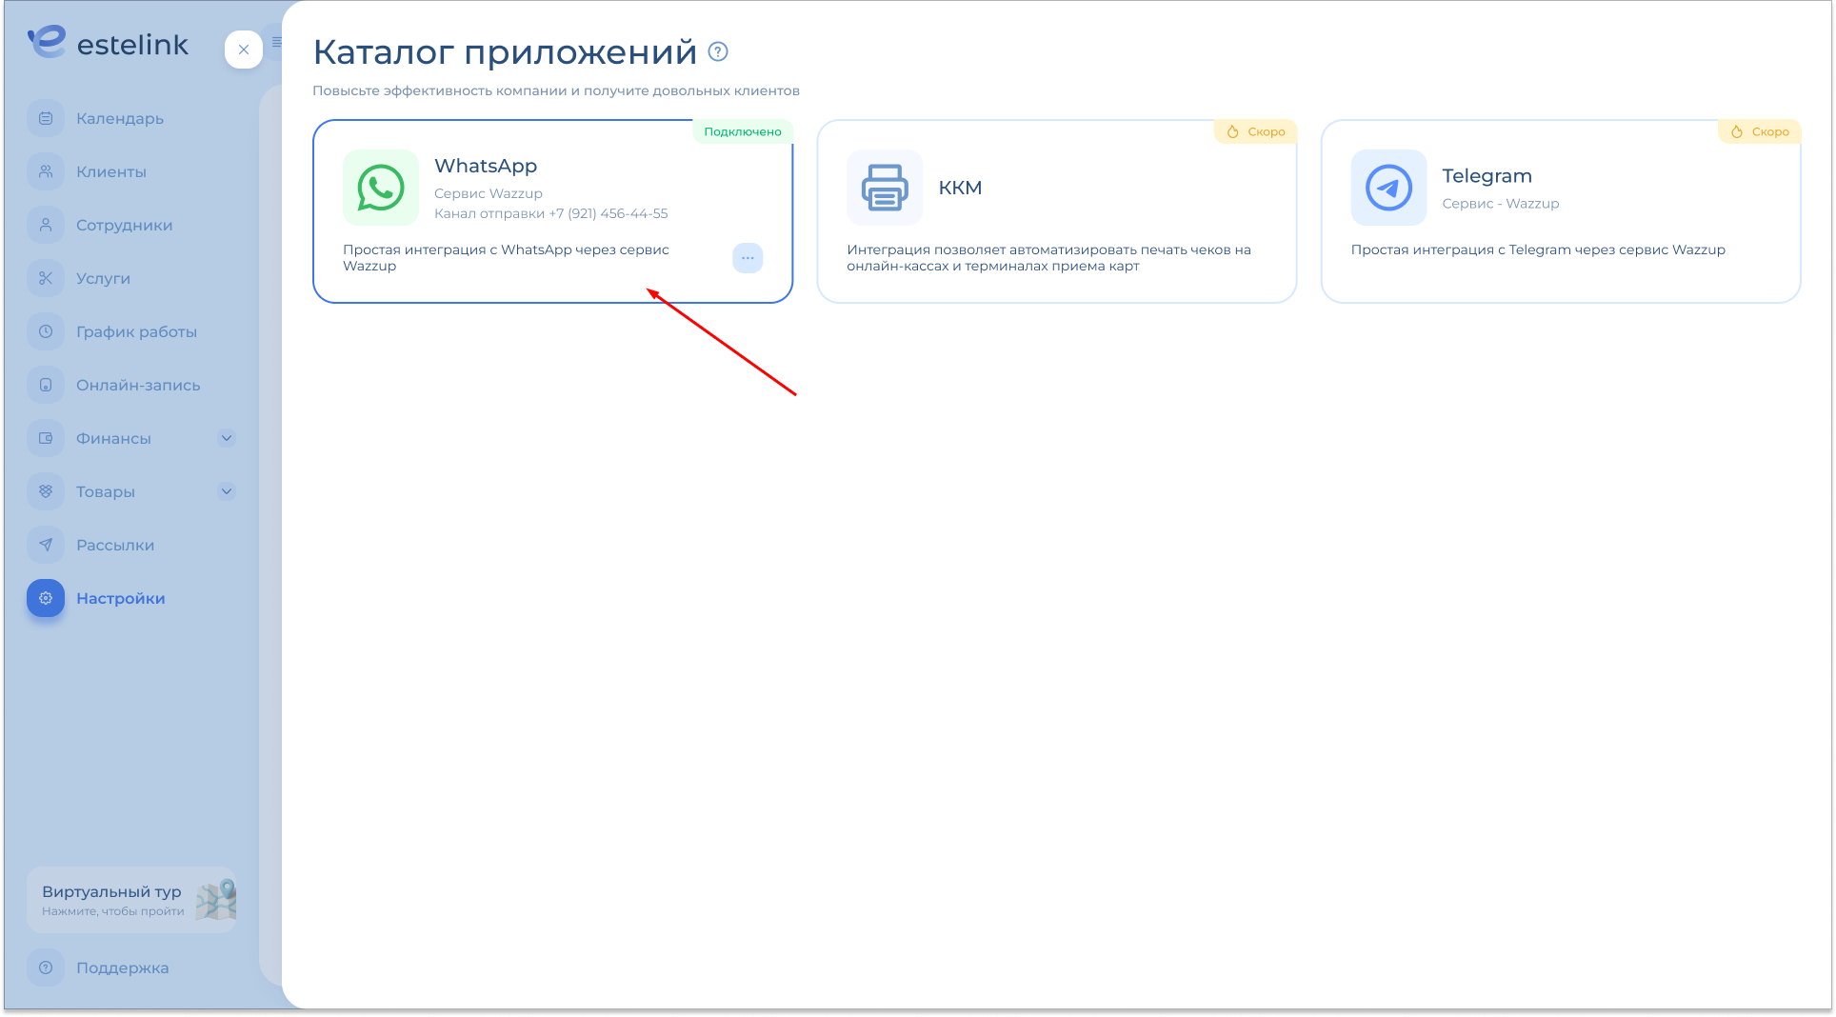Viewport: 1836px width, 1017px height.
Task: Click the Telegram logo icon
Action: (1388, 188)
